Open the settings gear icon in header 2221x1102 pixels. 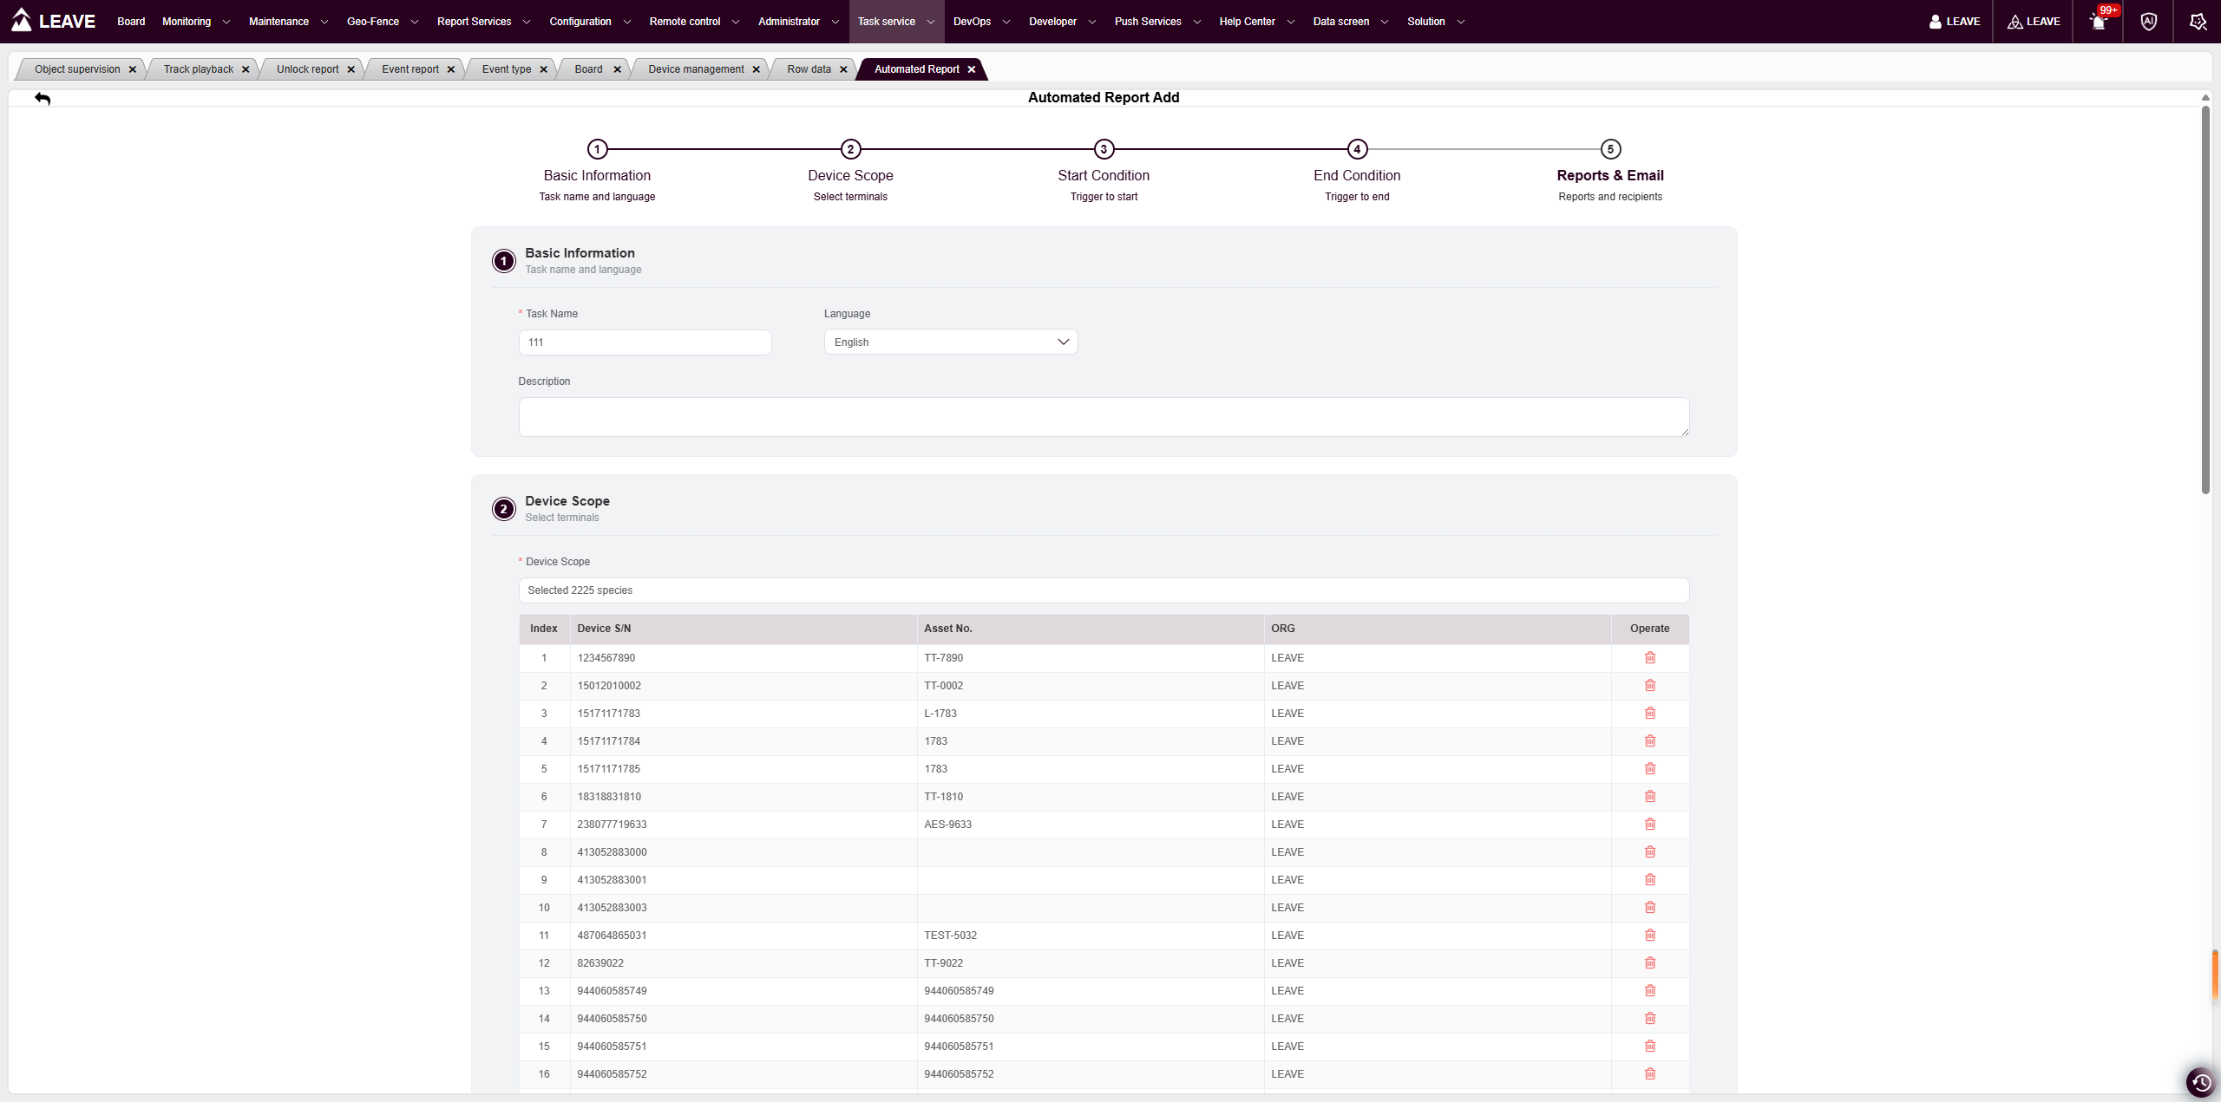2198,22
